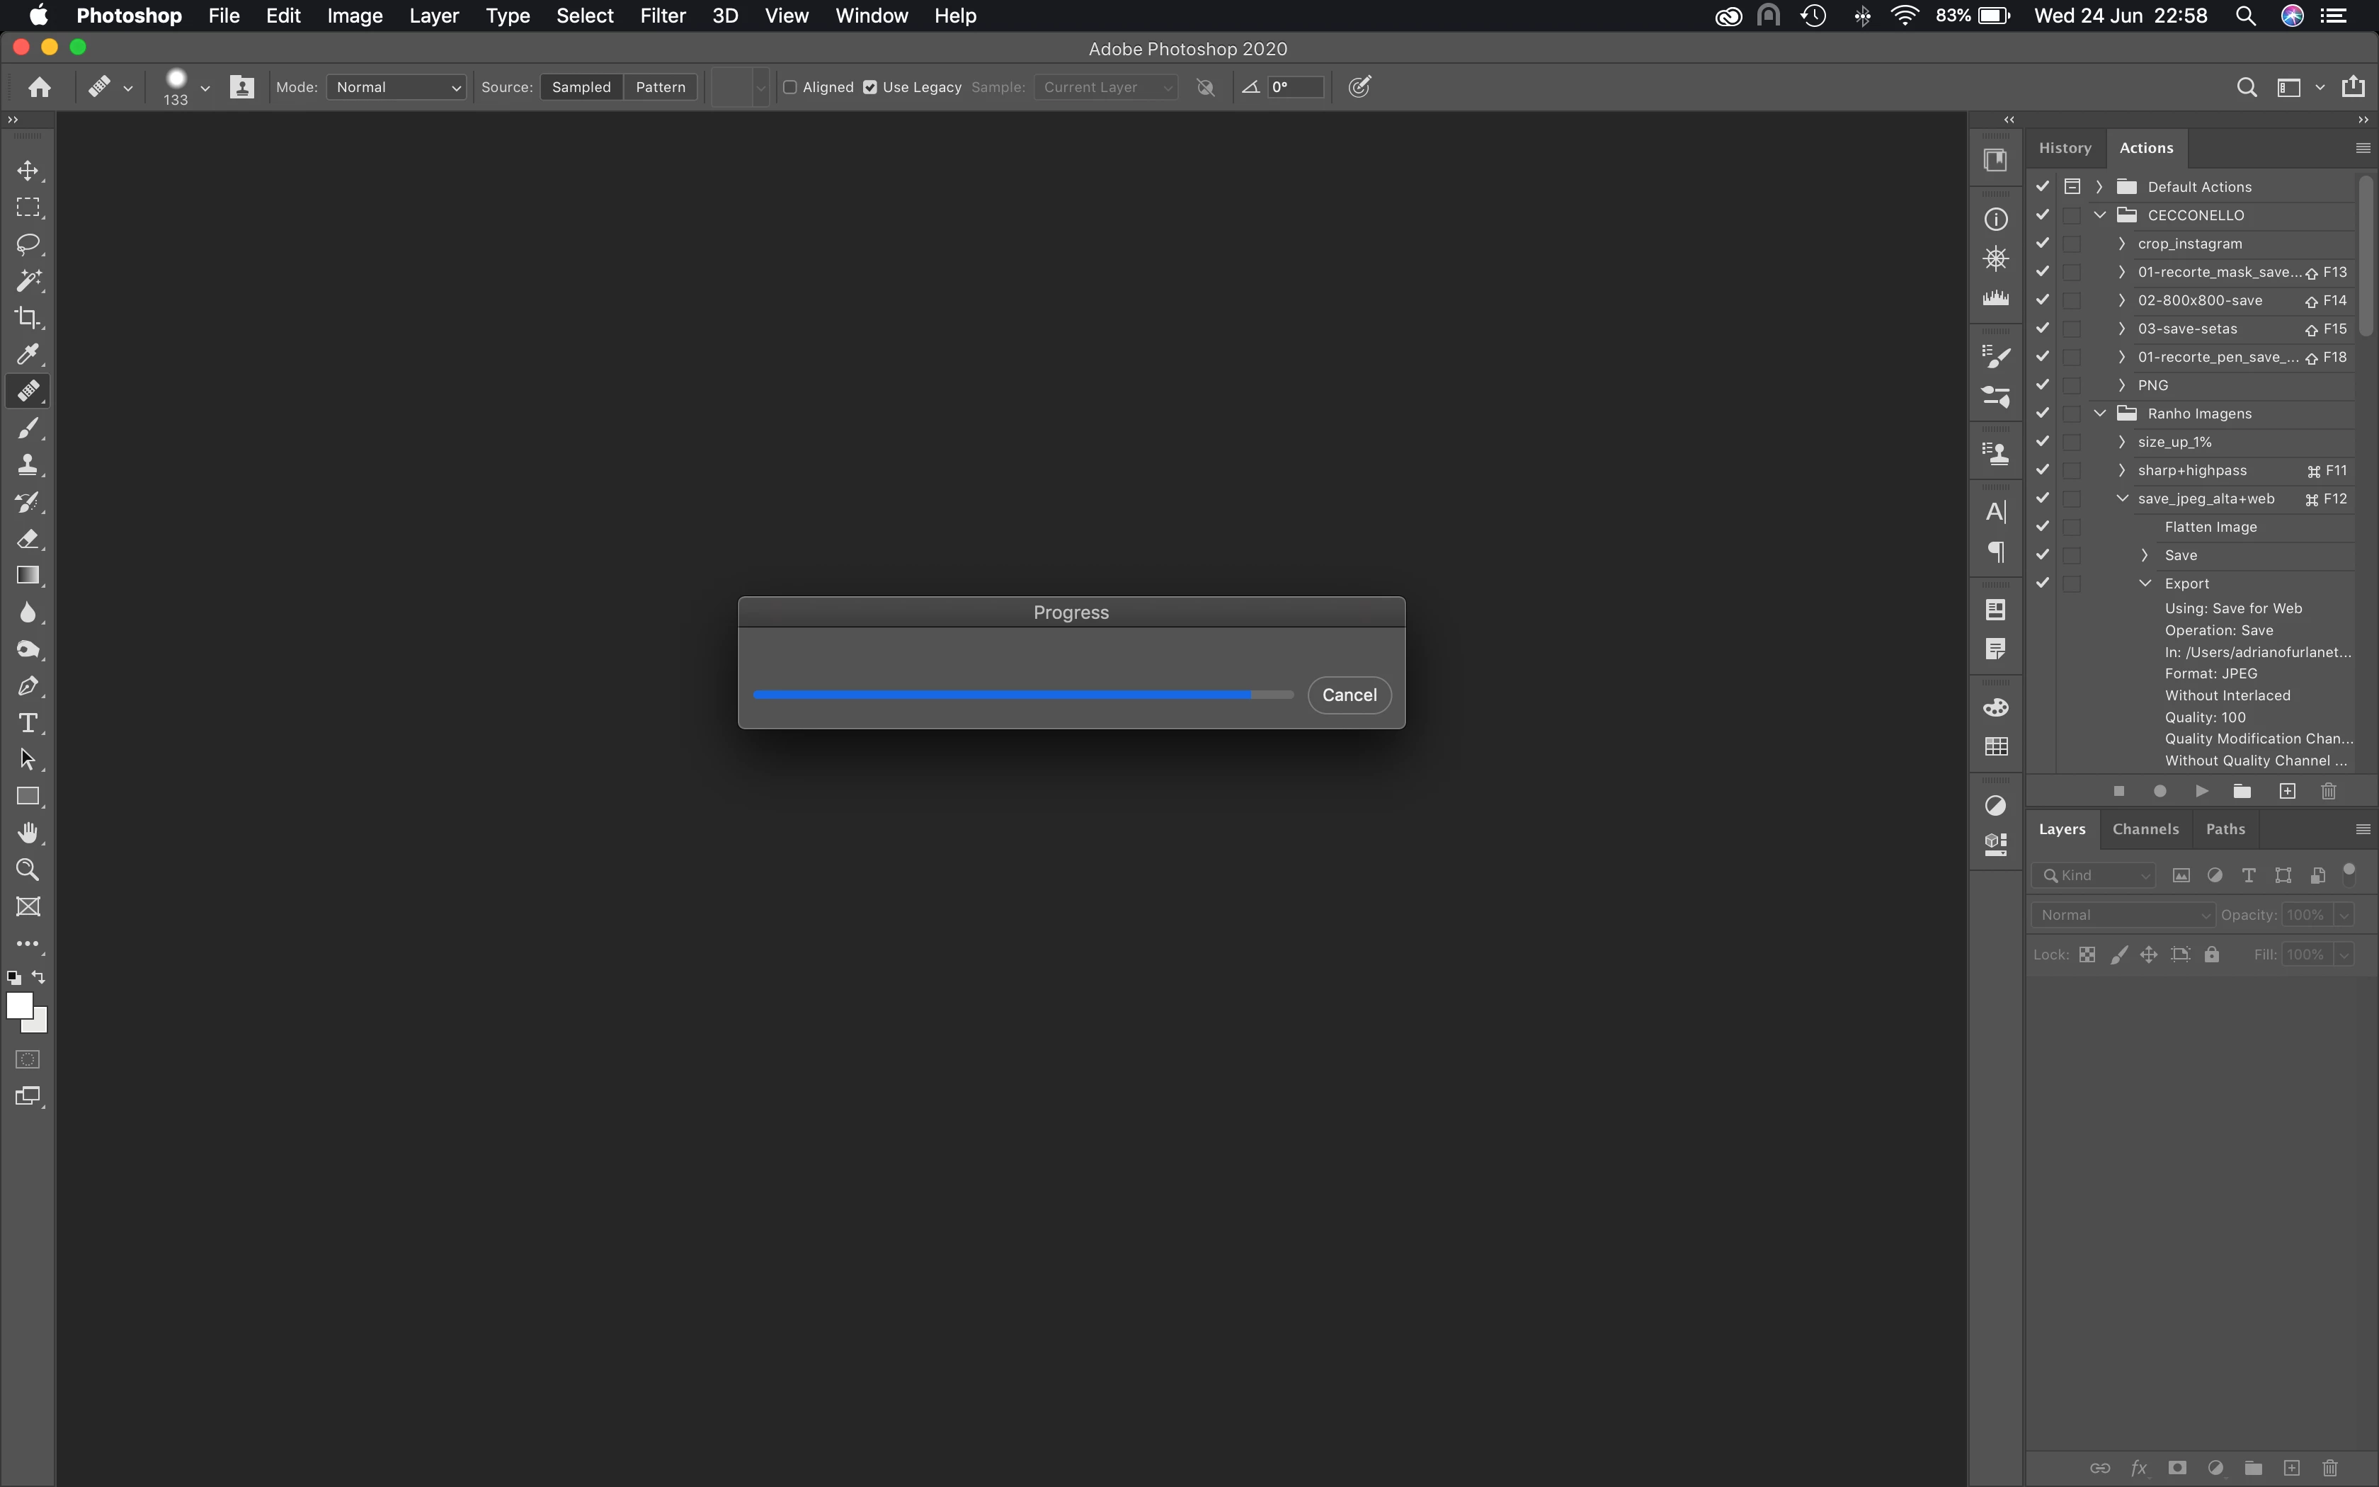Screen dimensions: 2379x1487
Task: Select the Zoom tool
Action: tap(28, 870)
